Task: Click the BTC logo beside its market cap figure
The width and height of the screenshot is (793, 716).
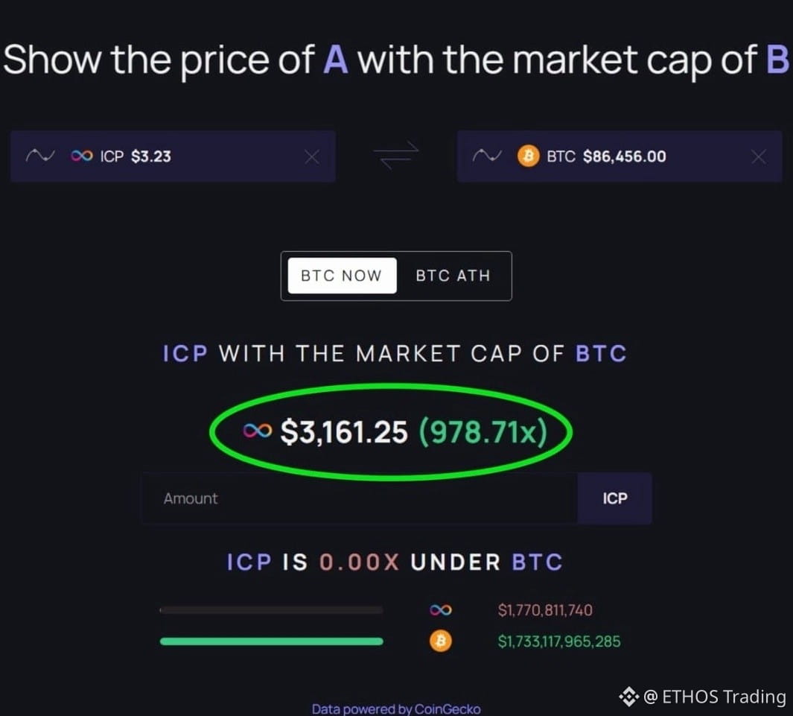Action: pos(440,641)
